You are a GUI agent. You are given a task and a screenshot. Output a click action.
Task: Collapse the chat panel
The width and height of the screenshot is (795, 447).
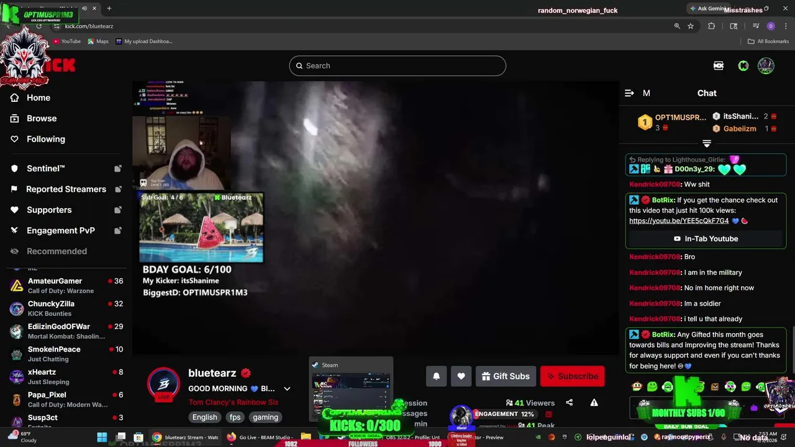click(x=629, y=93)
